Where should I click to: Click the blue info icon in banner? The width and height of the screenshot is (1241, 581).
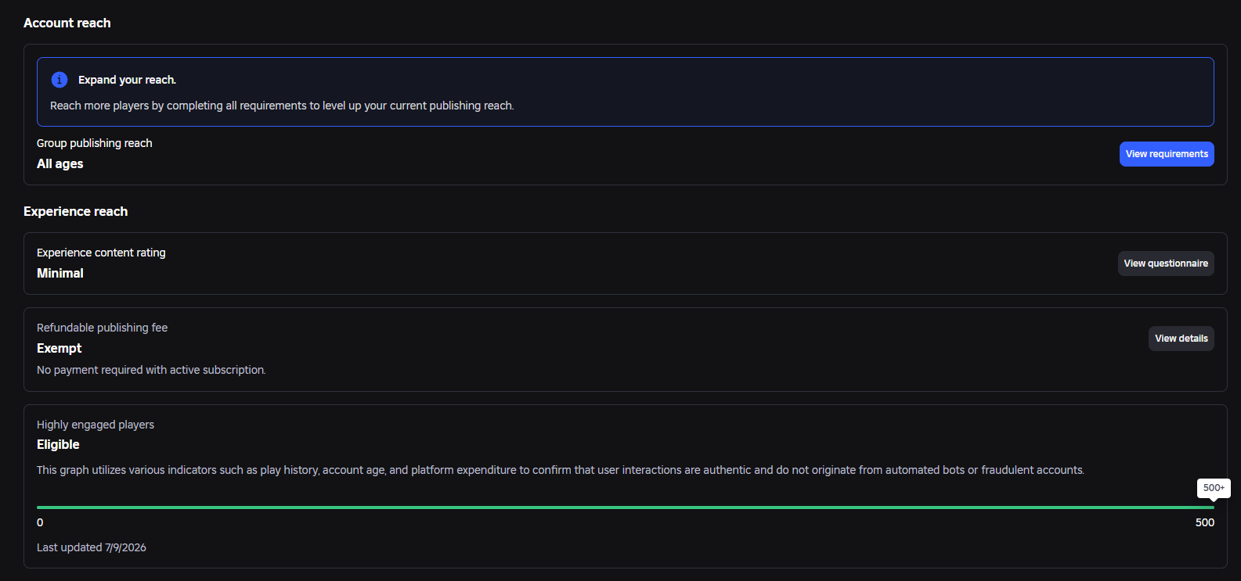coord(59,80)
